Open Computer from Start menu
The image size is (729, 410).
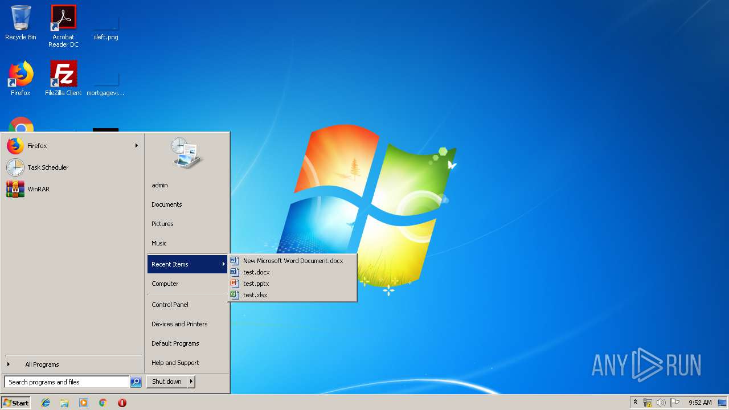tap(187, 284)
